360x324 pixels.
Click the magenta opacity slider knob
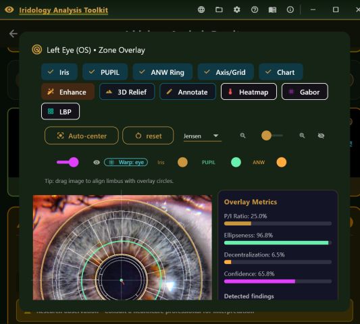coord(74,162)
